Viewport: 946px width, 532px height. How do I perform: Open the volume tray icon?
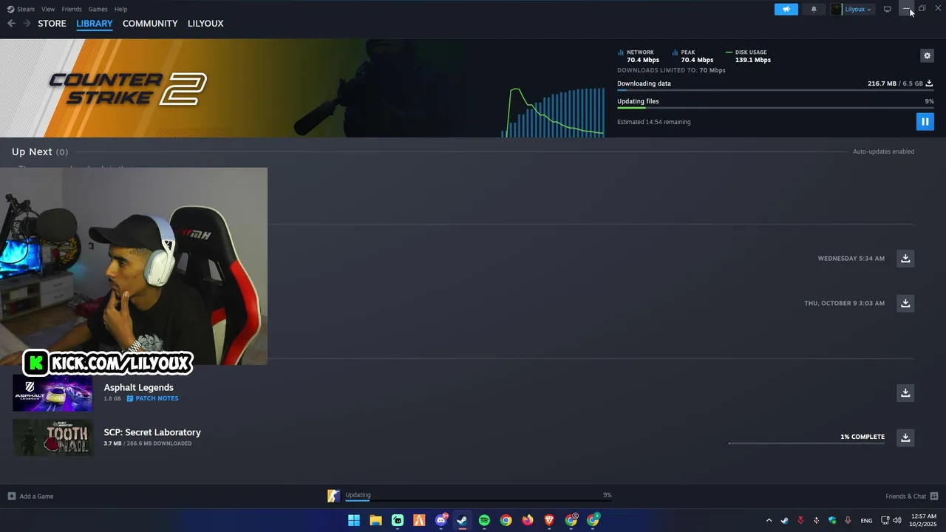pyautogui.click(x=897, y=520)
